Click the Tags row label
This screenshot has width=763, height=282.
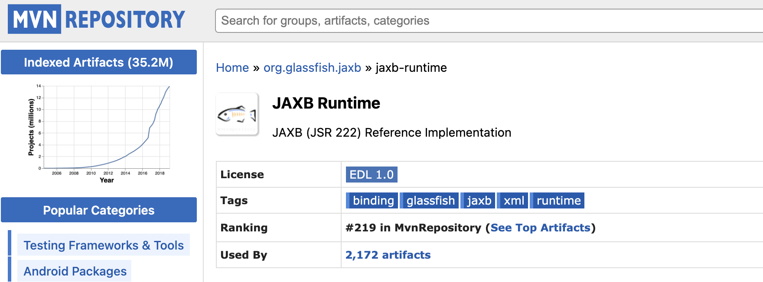point(234,201)
